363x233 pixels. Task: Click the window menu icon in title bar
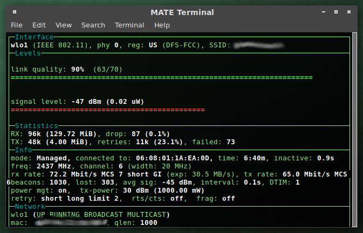15,12
